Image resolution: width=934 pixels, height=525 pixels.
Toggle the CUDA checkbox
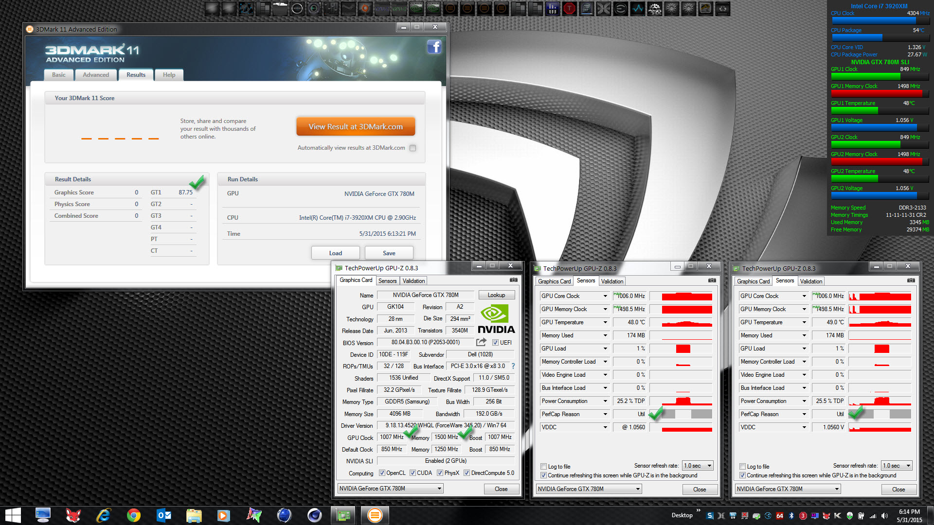click(413, 473)
